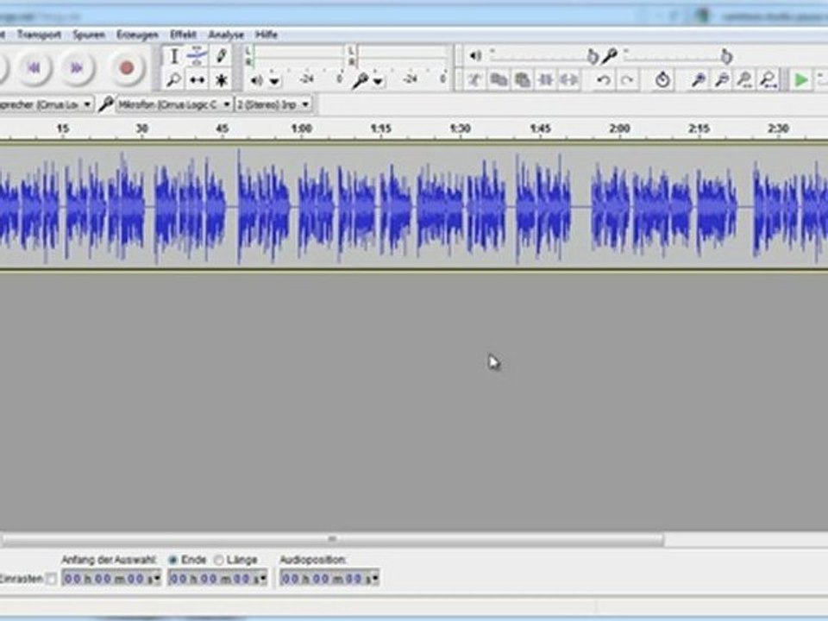Select the Draw pencil tool
Image resolution: width=828 pixels, height=621 pixels.
221,56
